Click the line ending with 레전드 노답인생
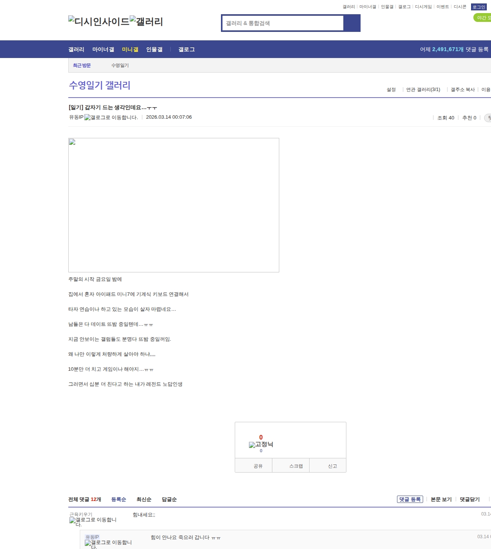Image resolution: width=491 pixels, height=549 pixels. 125,384
